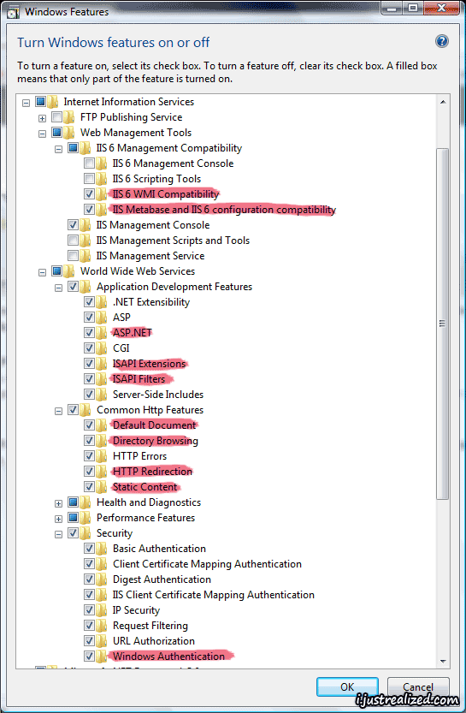Click folder icon beside IIS 6 Management Console
The width and height of the screenshot is (466, 713).
pyautogui.click(x=102, y=163)
